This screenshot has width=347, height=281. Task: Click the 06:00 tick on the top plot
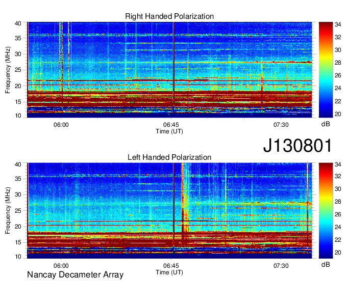point(61,125)
